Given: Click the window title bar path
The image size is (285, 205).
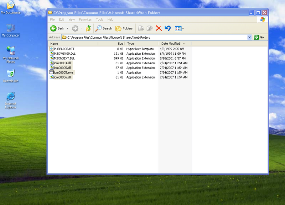Looking at the screenshot, I should pyautogui.click(x=107, y=13).
